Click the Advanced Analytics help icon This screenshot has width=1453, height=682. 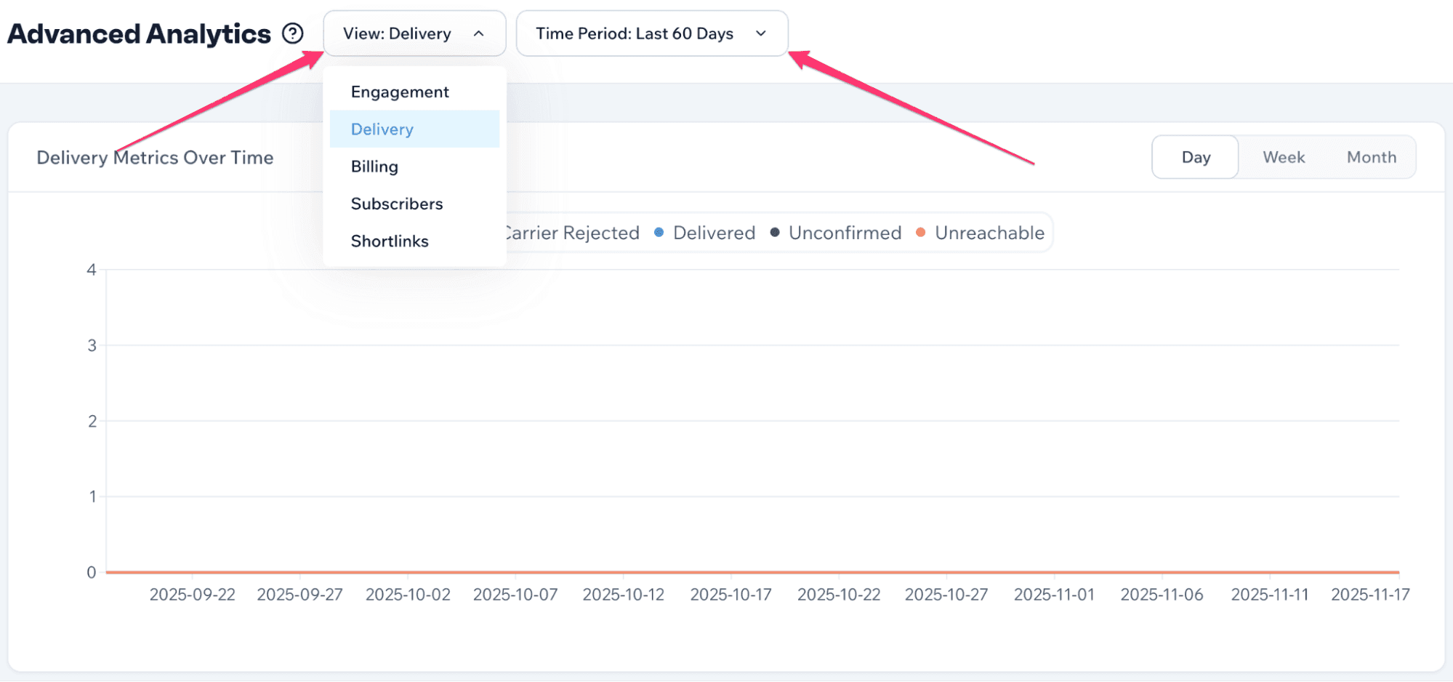click(292, 33)
